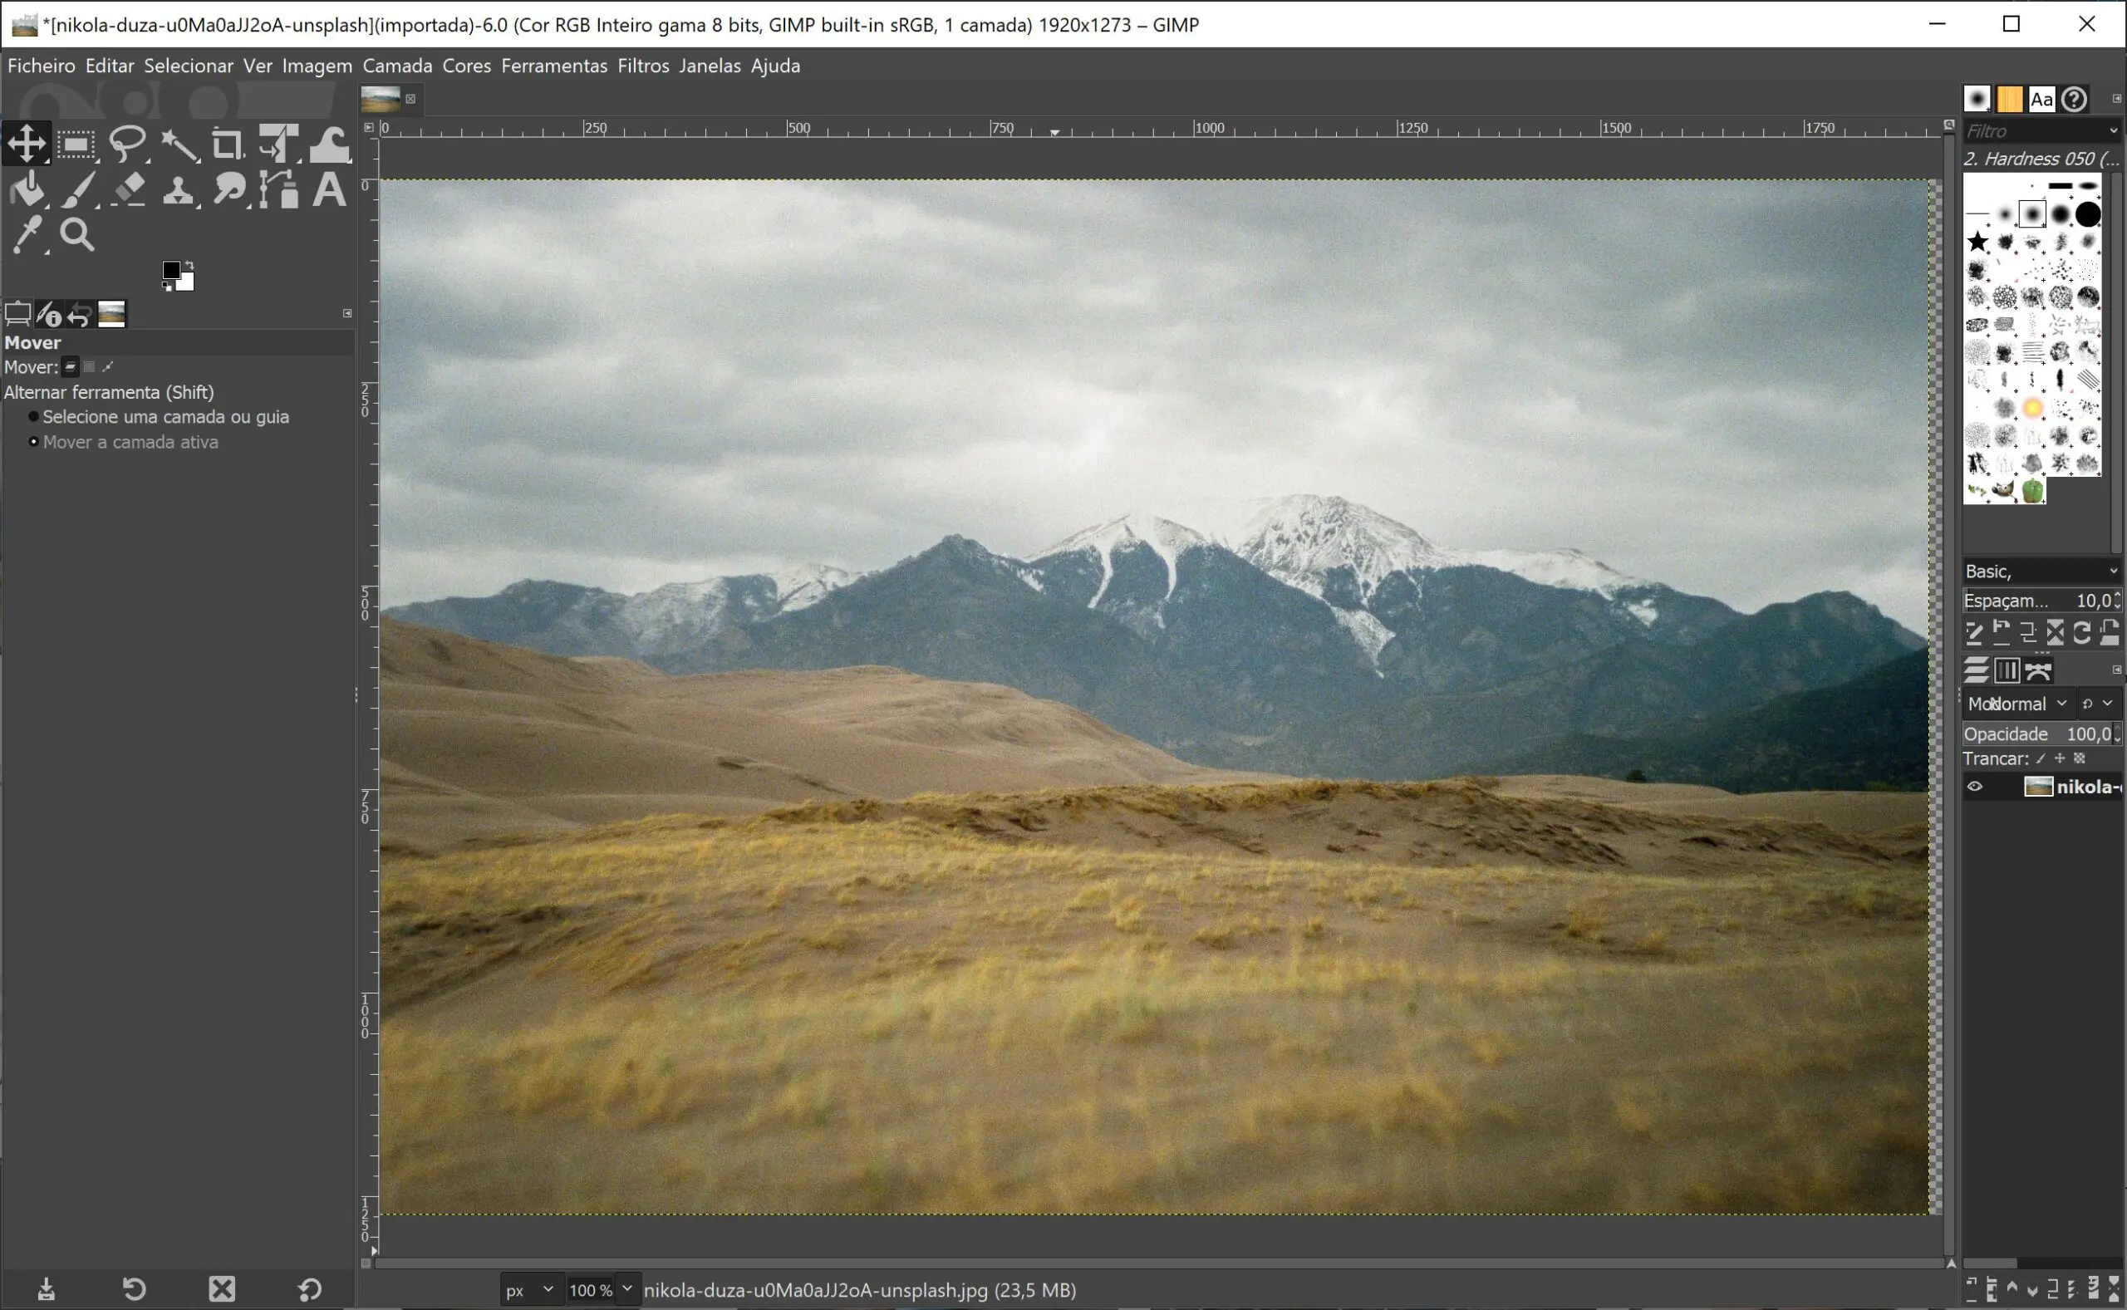2127x1310 pixels.
Task: Select the Eraser tool
Action: [x=129, y=189]
